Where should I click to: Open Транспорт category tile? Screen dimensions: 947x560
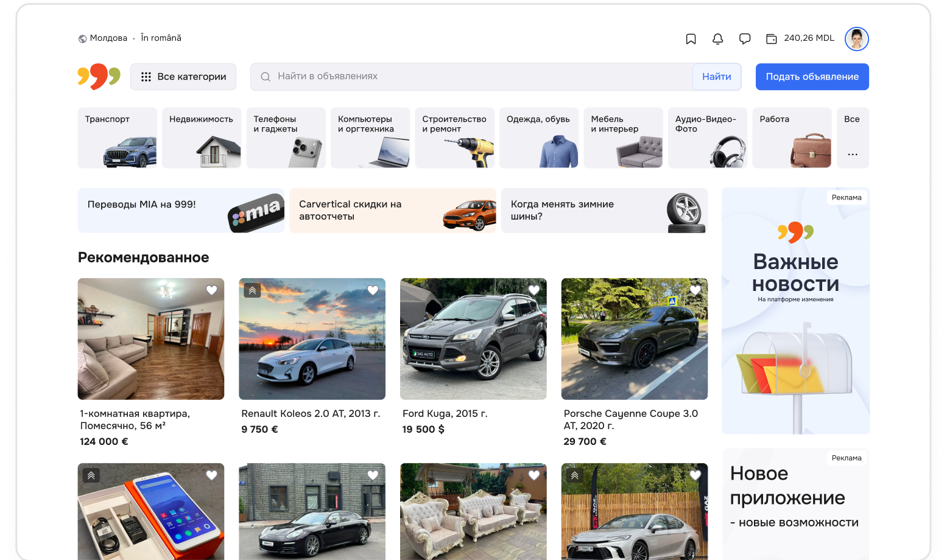[117, 138]
